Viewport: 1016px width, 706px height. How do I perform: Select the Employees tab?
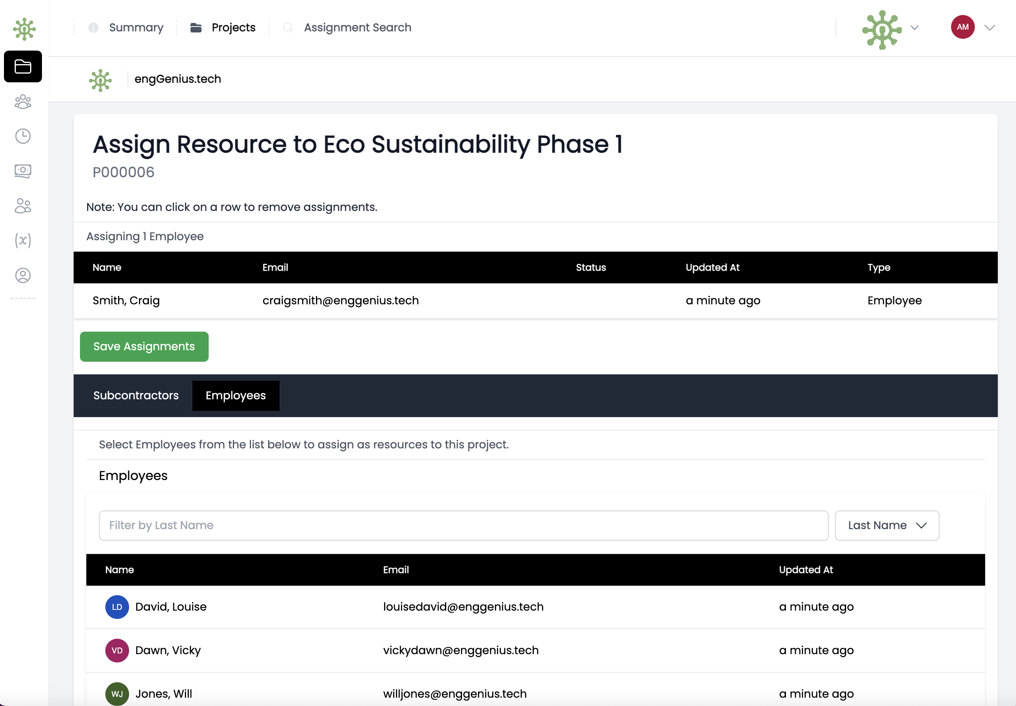[236, 395]
